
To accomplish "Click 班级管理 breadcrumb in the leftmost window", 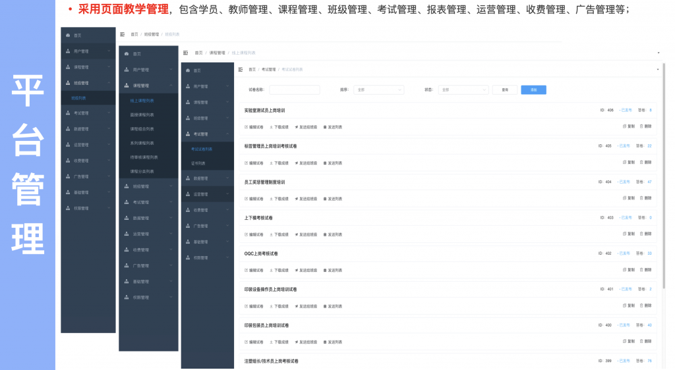I will click(152, 34).
